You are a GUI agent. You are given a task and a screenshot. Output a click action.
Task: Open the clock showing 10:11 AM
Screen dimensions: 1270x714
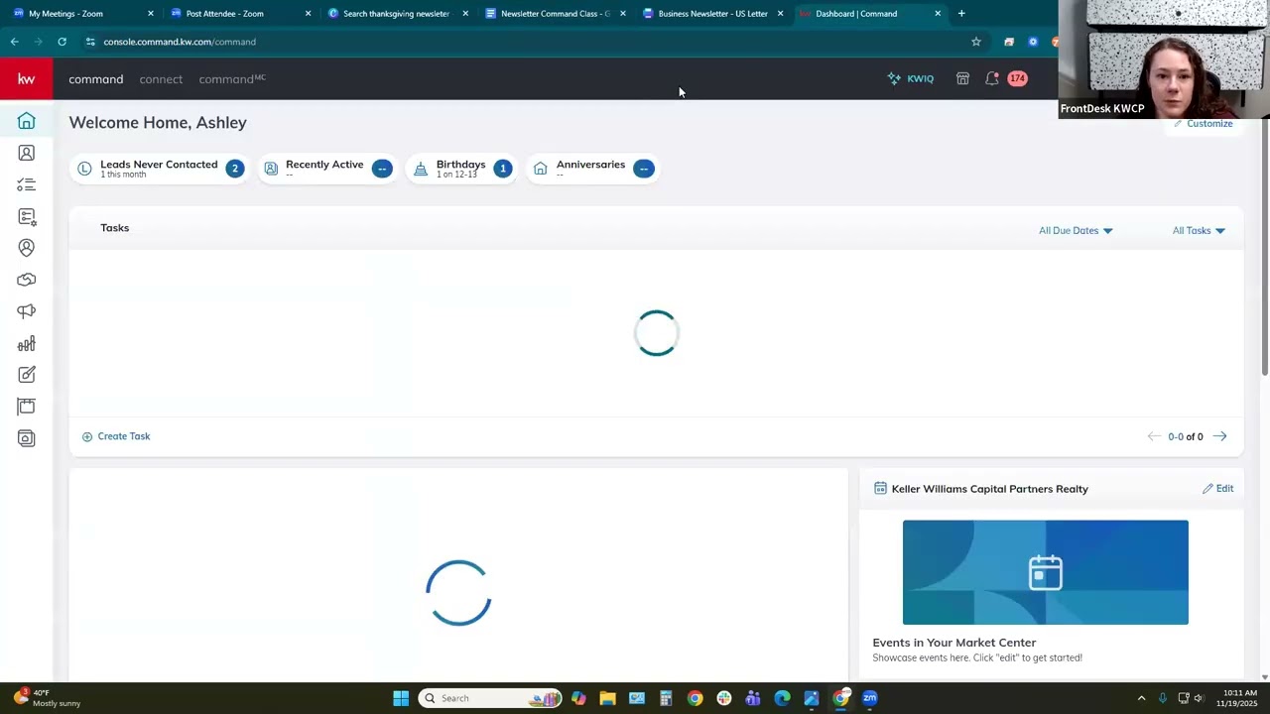click(1239, 698)
